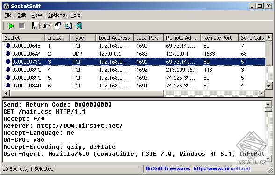
Task: Click local port cell 4692
Action: (x=142, y=70)
